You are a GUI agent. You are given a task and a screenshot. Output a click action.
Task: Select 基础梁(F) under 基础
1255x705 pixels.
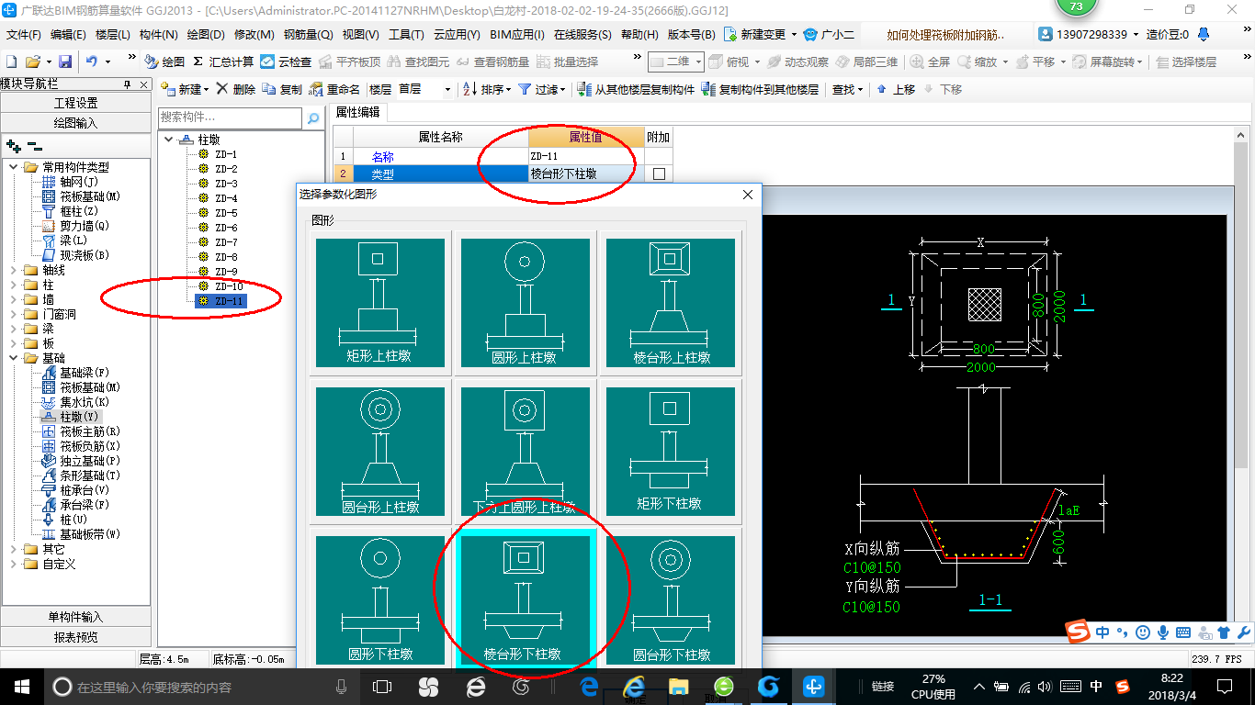tap(76, 373)
